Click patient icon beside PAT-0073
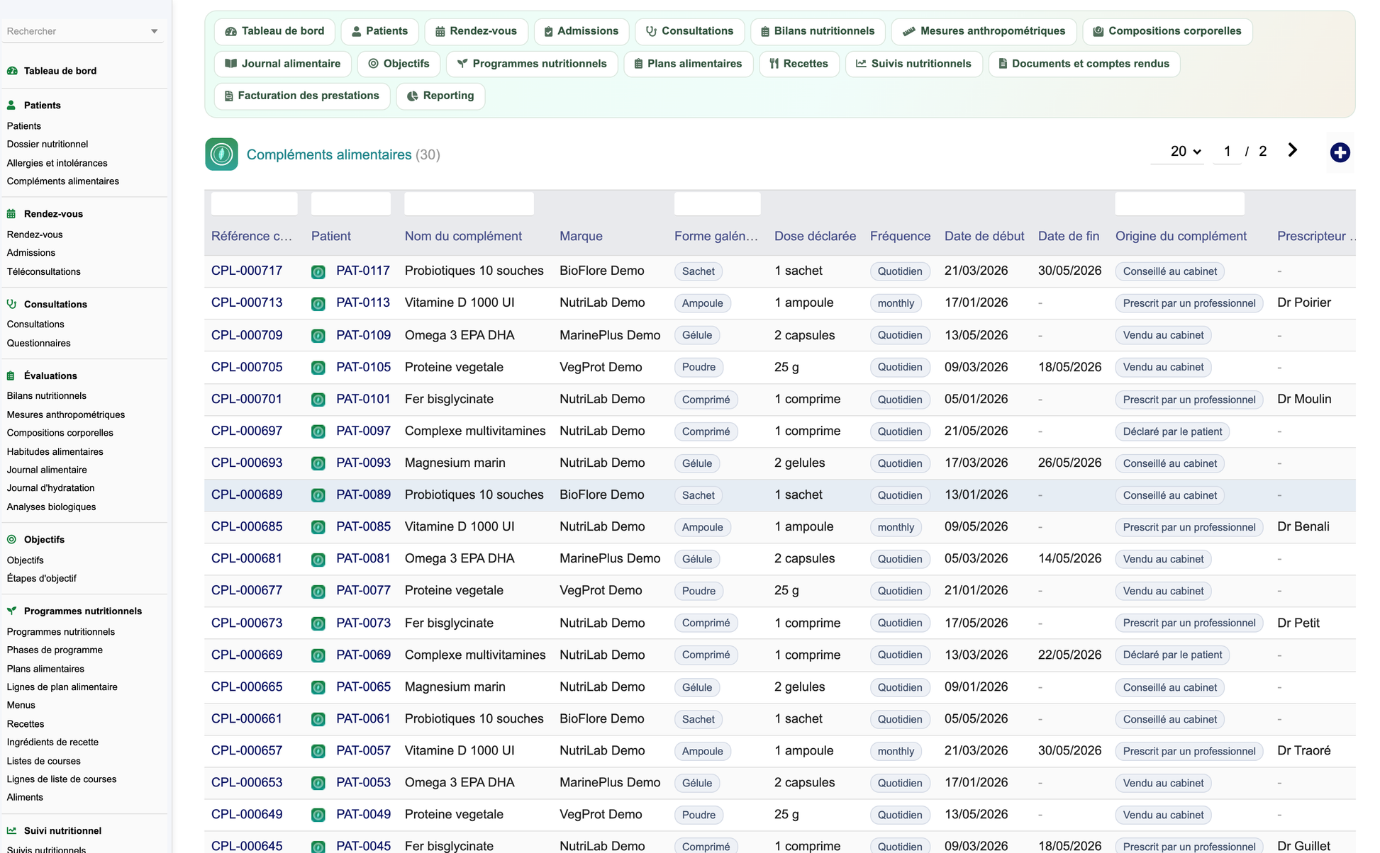The image size is (1380, 853). (x=318, y=623)
